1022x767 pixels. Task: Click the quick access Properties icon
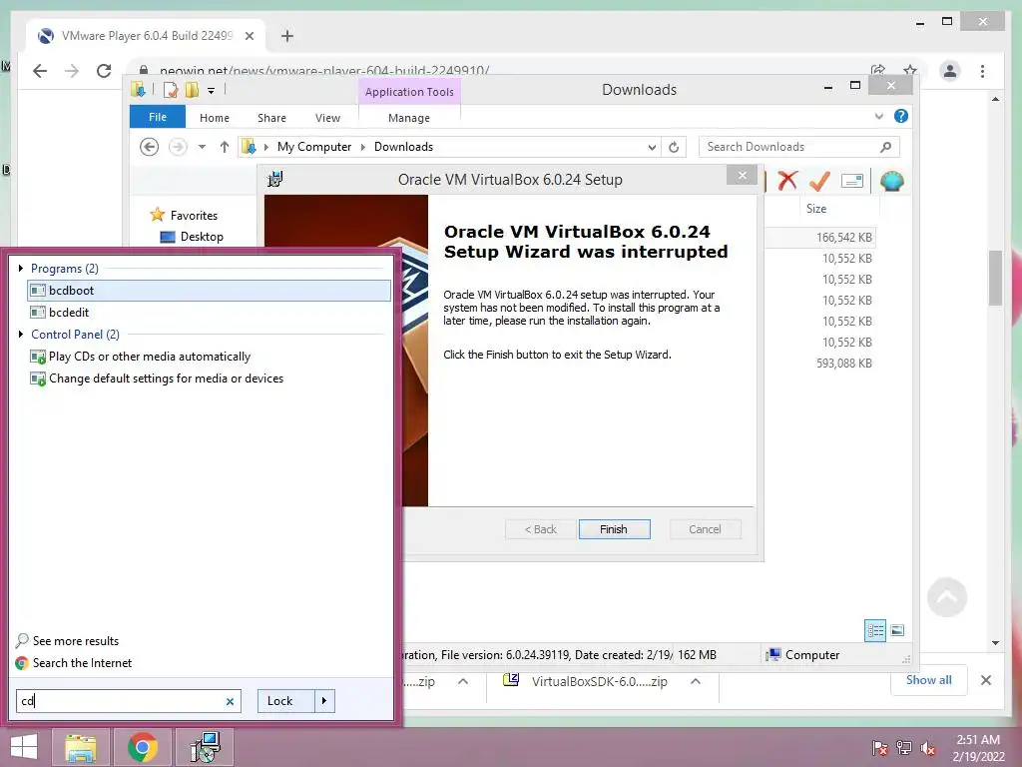[x=170, y=89]
